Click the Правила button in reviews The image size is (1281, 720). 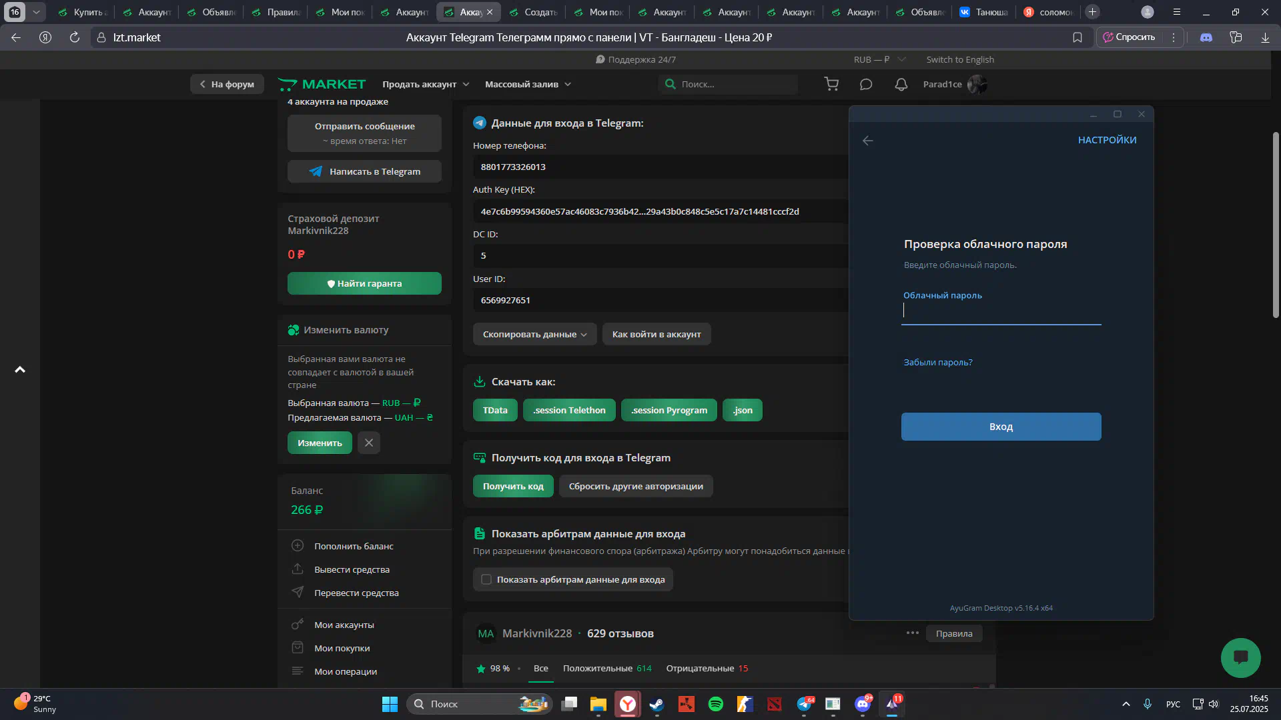[x=953, y=633]
